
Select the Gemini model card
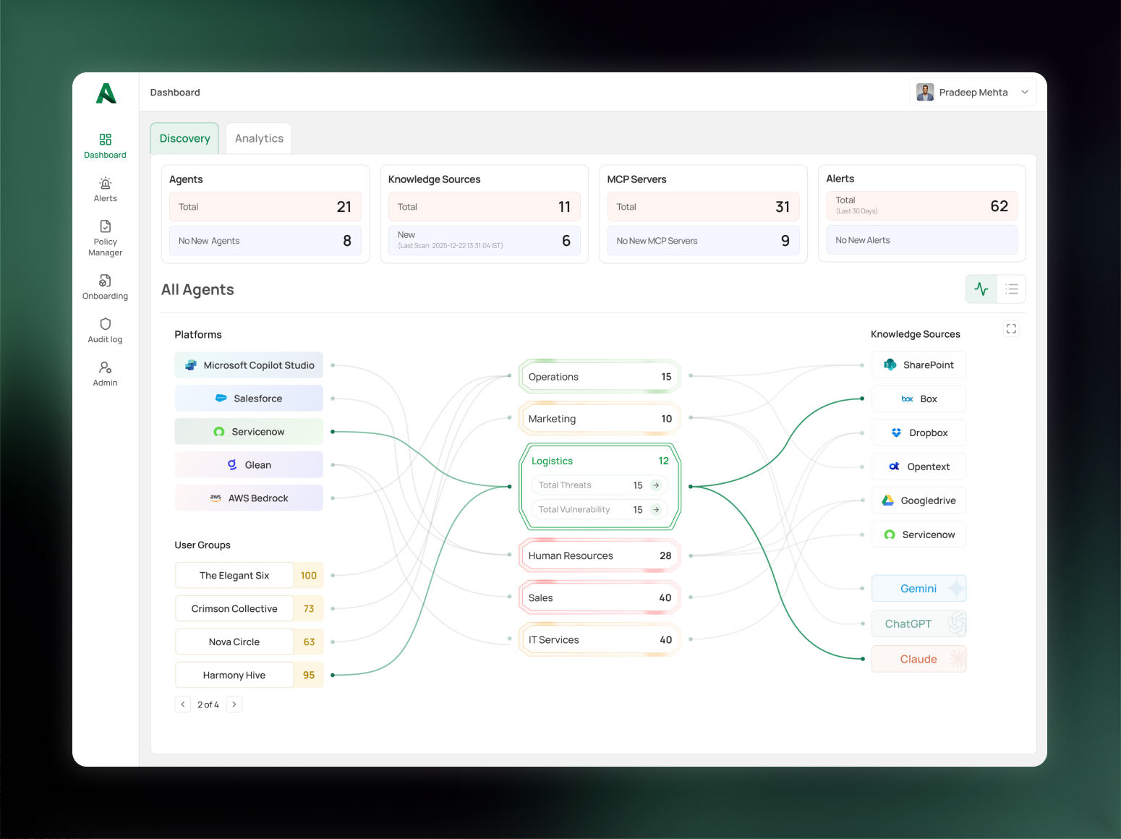coord(918,589)
